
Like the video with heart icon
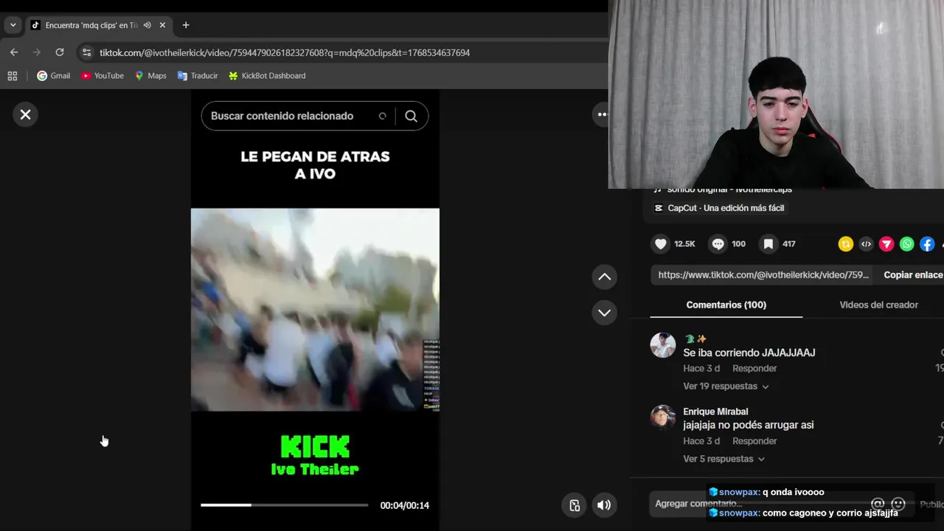point(661,244)
